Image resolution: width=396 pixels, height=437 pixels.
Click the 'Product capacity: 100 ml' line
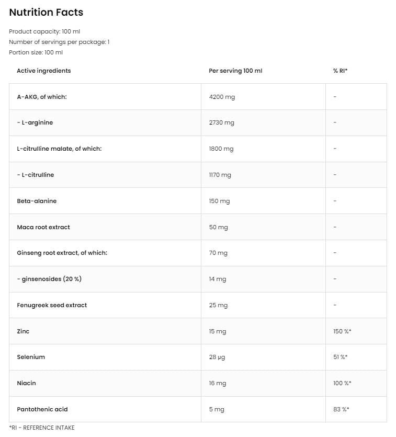tap(44, 31)
